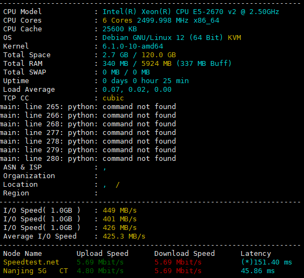Click the Average I/O Speed 425.3 MB/s
The height and width of the screenshot is (278, 304).
coord(124,236)
